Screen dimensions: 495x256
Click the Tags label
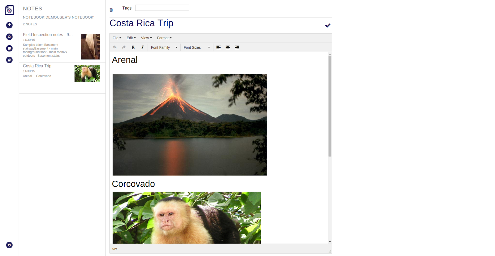point(127,8)
